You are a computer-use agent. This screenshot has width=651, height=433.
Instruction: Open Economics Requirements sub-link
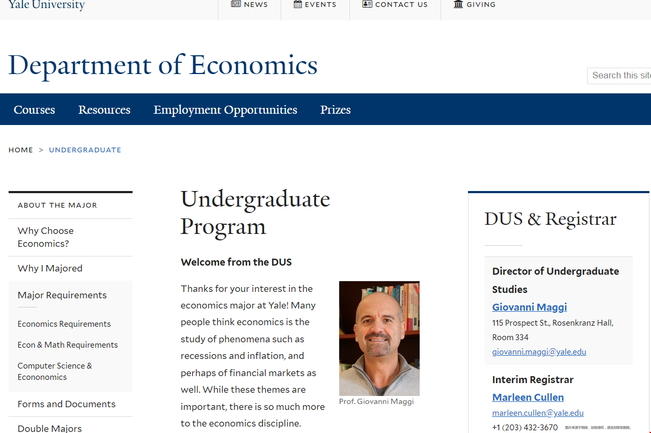[64, 324]
